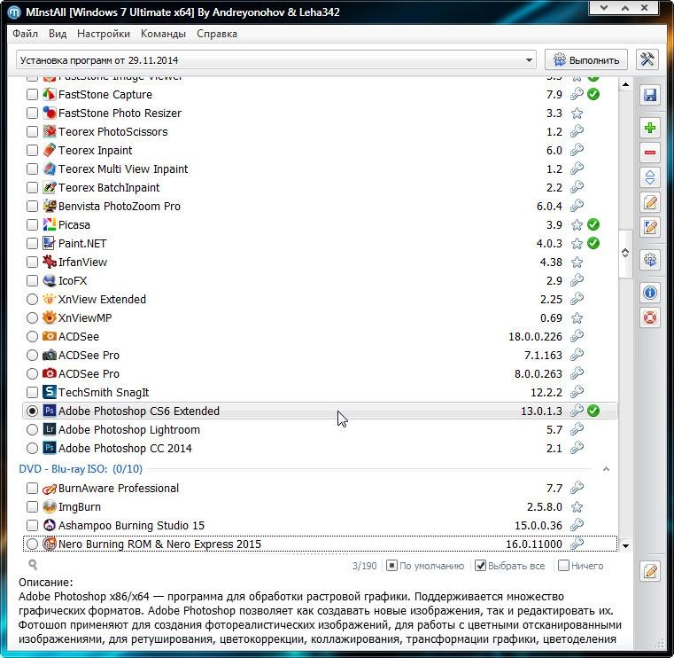Click the TechSmith SnagIt icon

click(50, 392)
